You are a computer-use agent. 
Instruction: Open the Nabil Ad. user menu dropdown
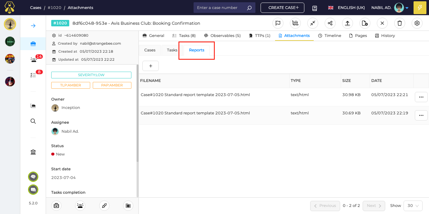point(390,8)
